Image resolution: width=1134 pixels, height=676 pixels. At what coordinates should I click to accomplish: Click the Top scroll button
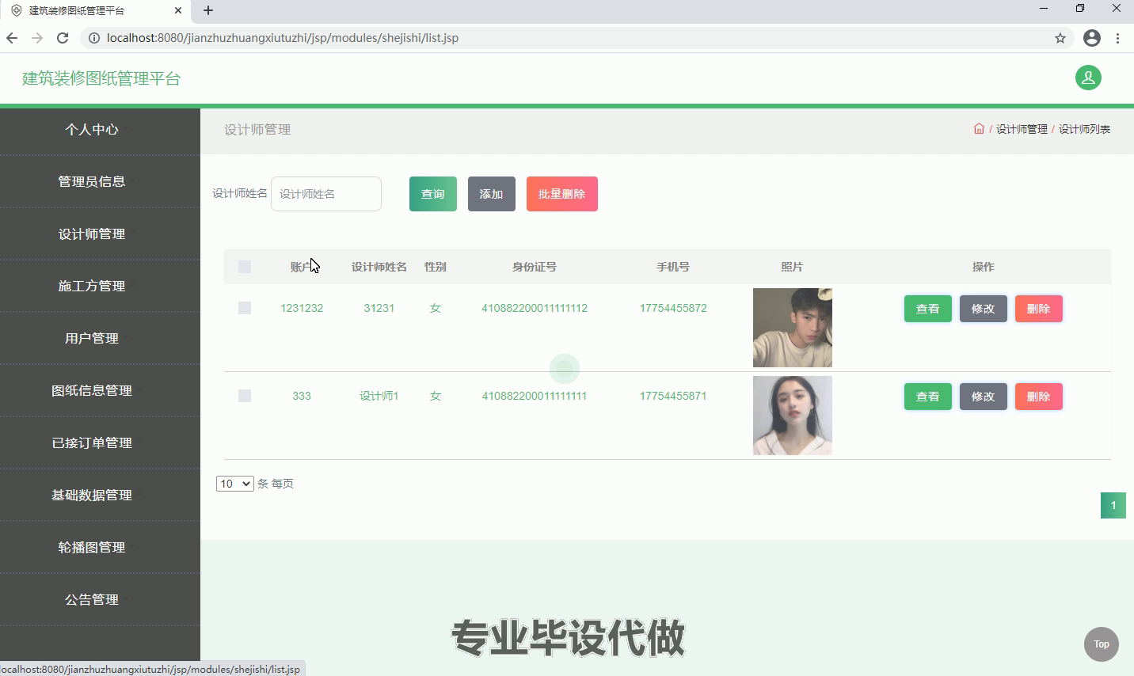click(1102, 644)
